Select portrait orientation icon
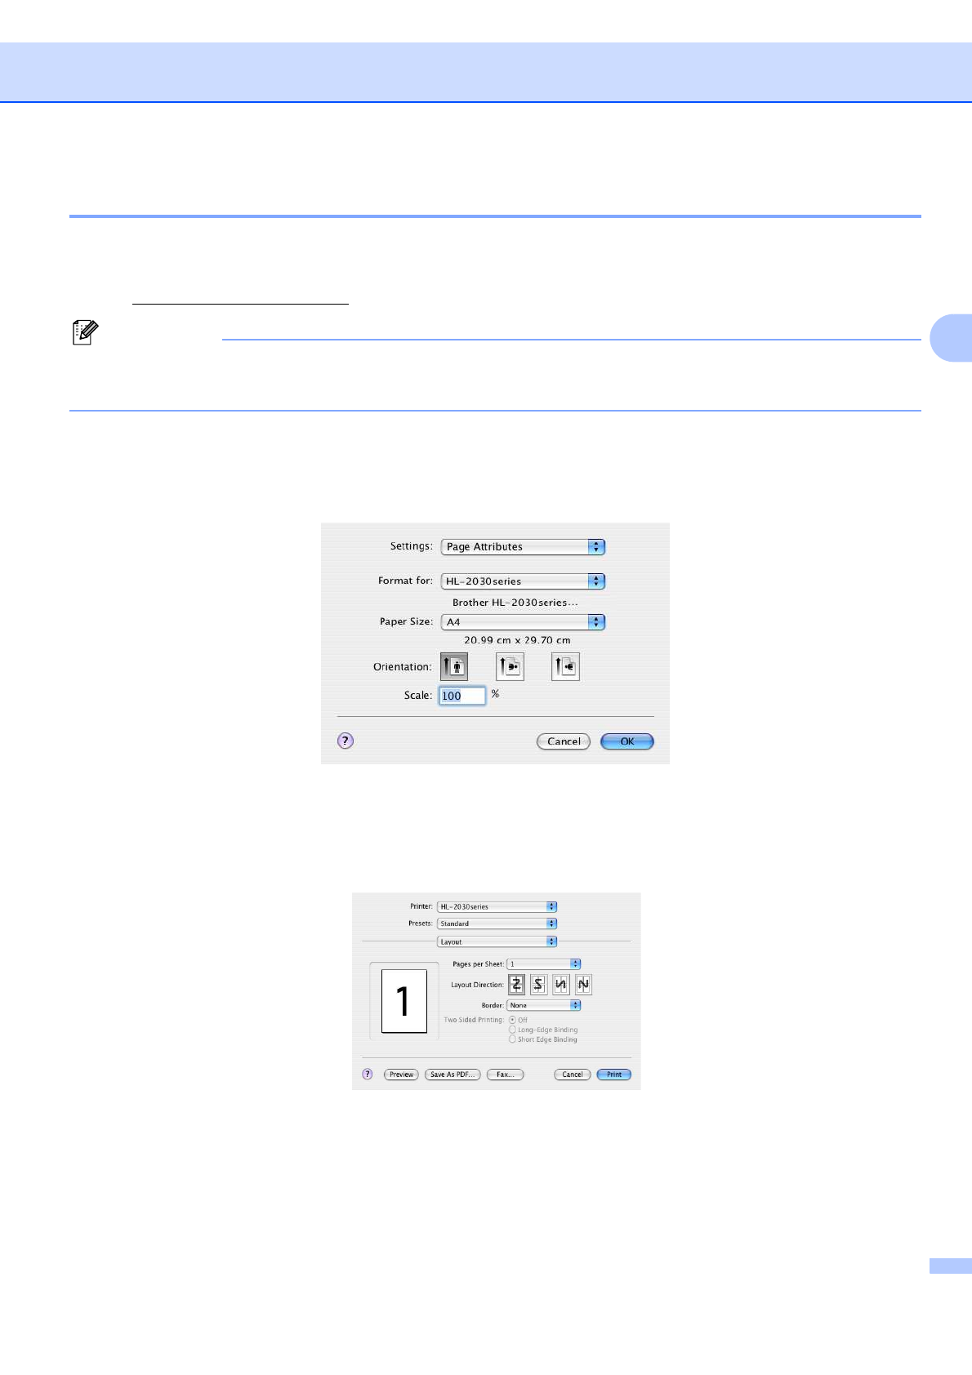 454,667
